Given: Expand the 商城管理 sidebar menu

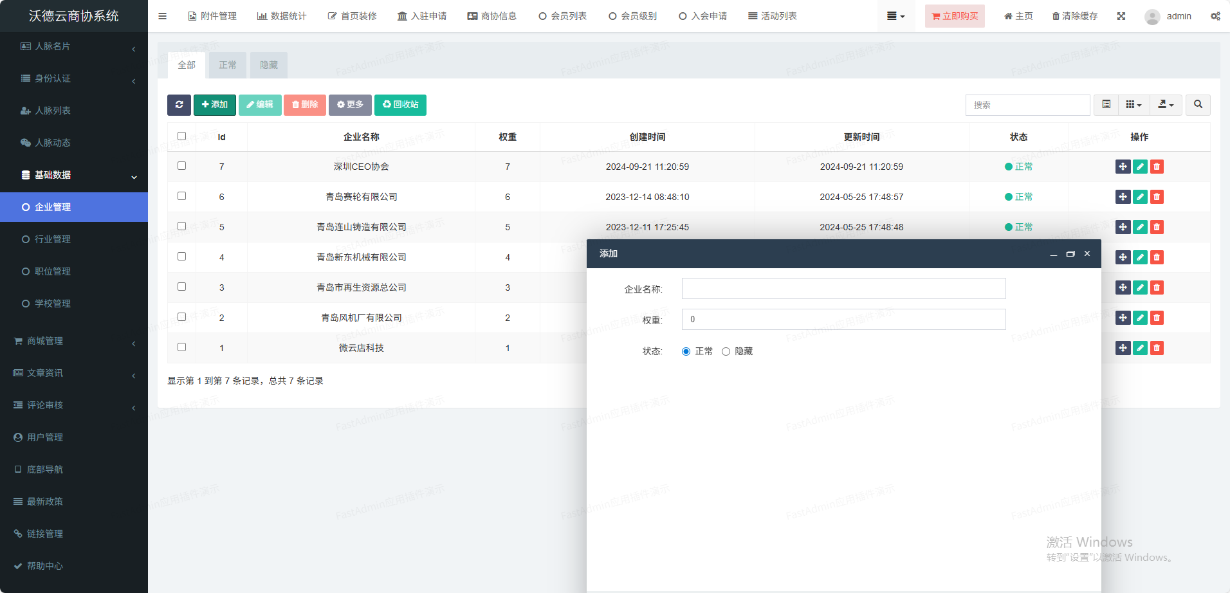Looking at the screenshot, I should pyautogui.click(x=74, y=341).
